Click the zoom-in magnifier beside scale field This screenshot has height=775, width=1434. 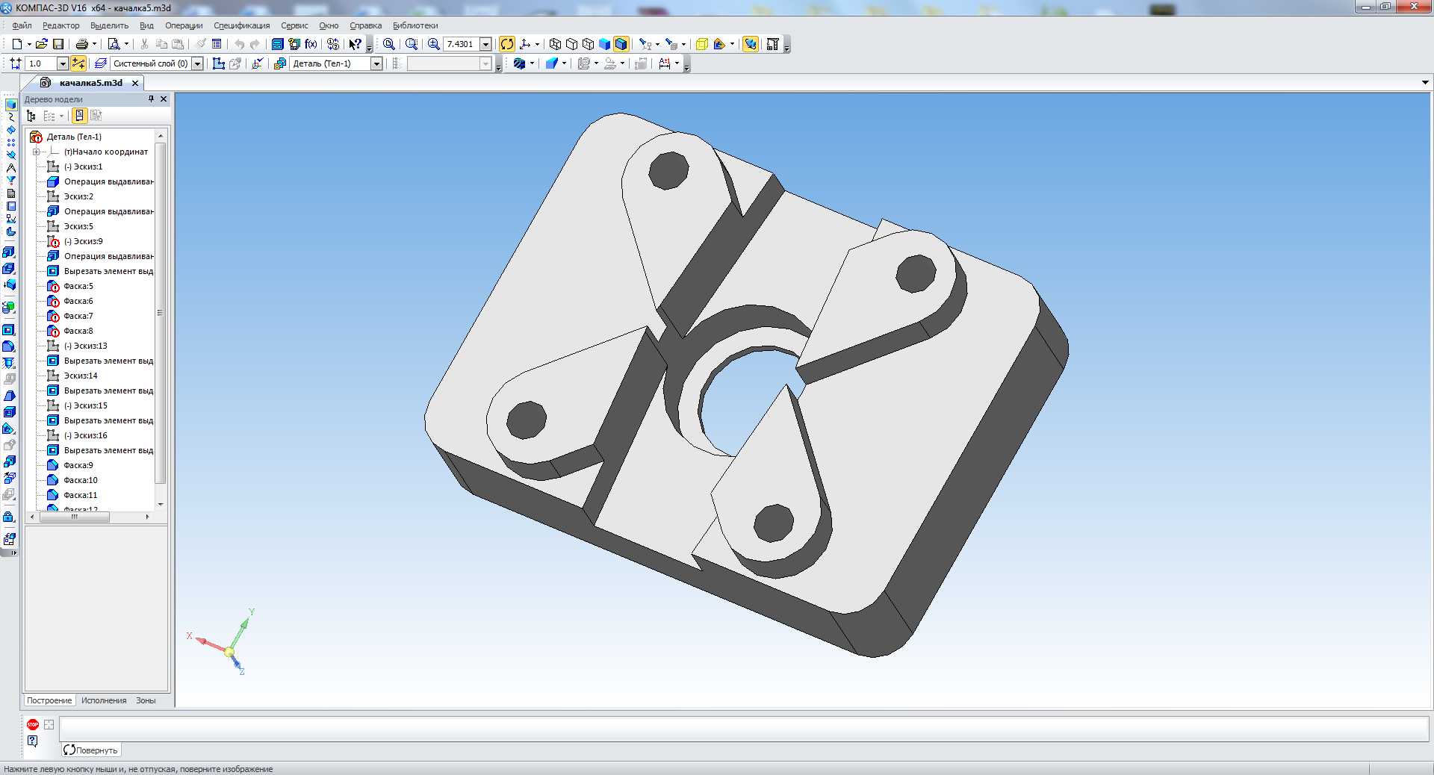coord(433,44)
